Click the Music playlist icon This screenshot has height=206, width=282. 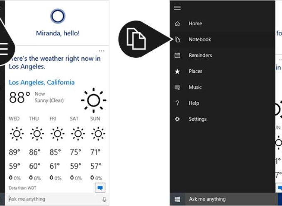click(x=177, y=88)
